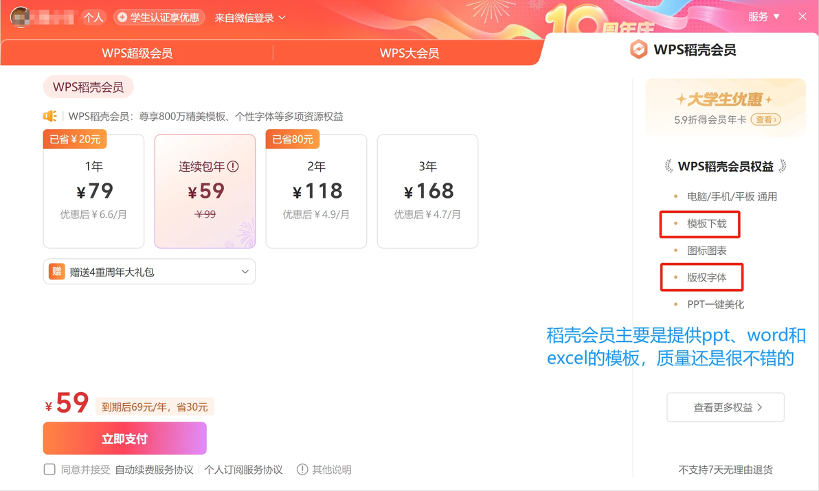This screenshot has height=491, width=819.
Task: Choose the 2年 ¥118 plan card
Action: click(x=316, y=191)
